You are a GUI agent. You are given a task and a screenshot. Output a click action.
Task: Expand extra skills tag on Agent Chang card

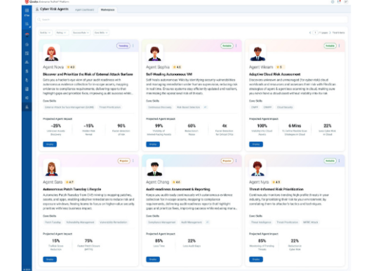[208, 223]
